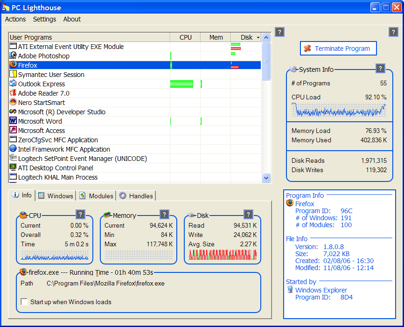The height and width of the screenshot is (327, 404).
Task: Click the Symantec User Session icon
Action: pos(13,74)
